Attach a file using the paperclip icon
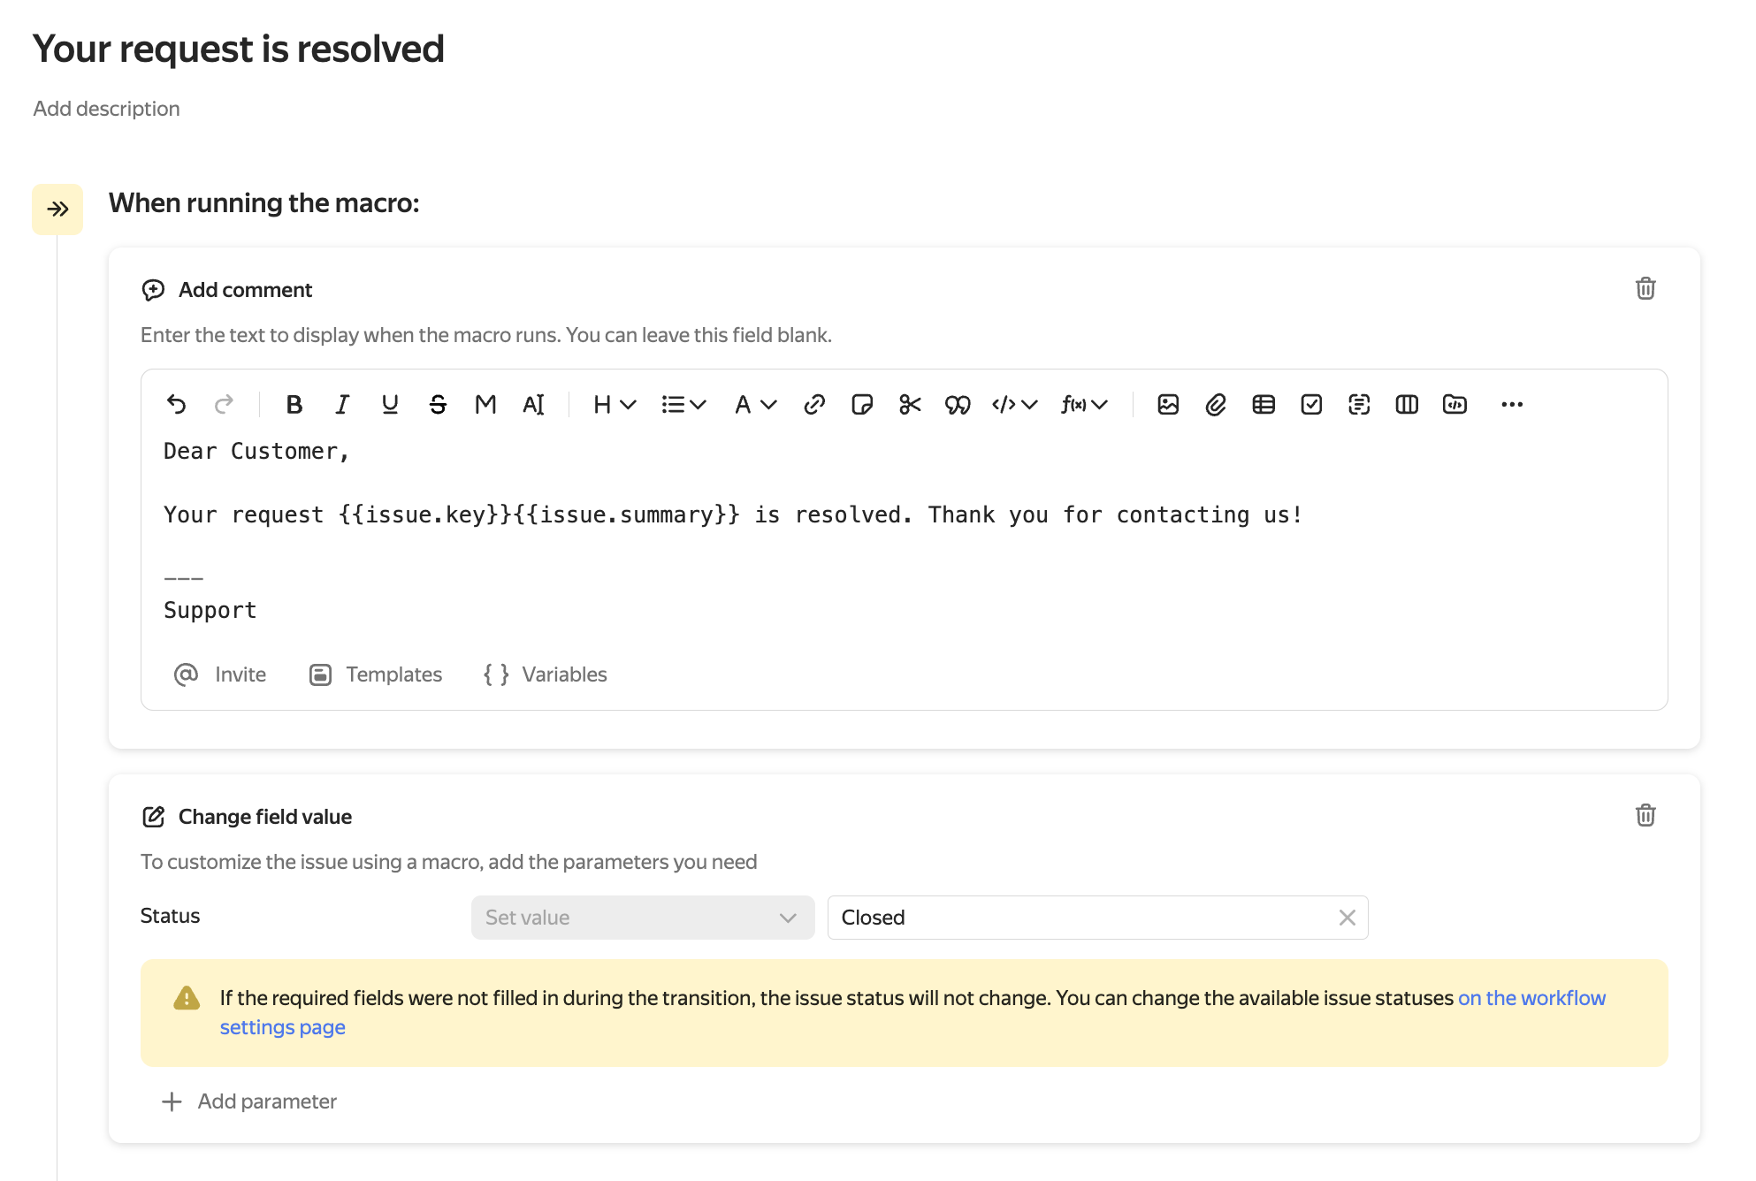 point(1216,404)
